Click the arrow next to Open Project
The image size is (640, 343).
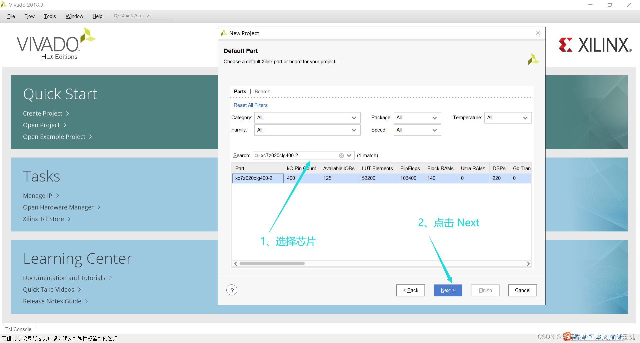(65, 125)
